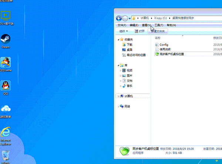Collapse the 收藏夹 favorites group
222x164 pixels.
[x=118, y=40]
